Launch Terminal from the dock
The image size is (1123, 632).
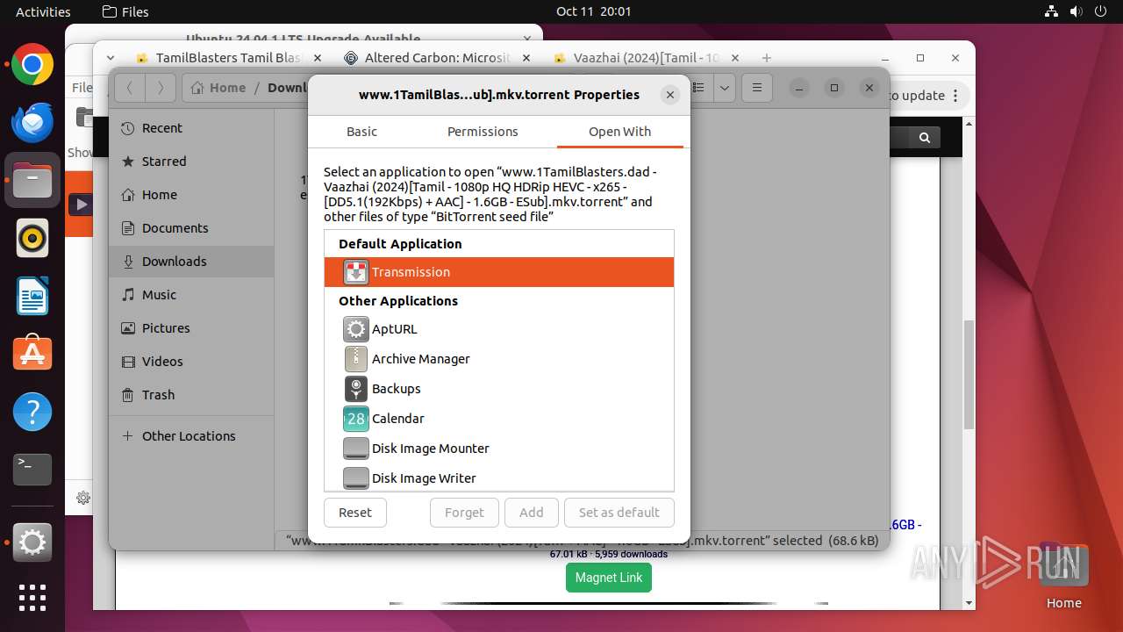pyautogui.click(x=32, y=470)
